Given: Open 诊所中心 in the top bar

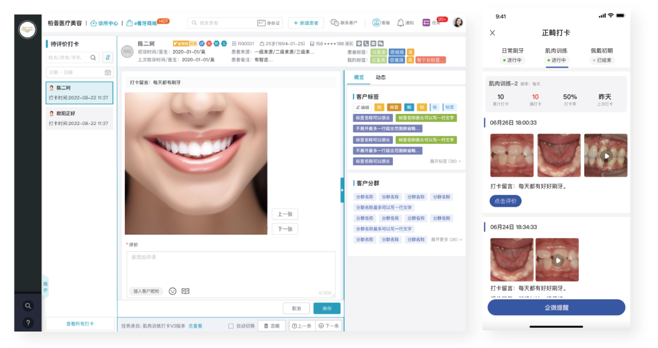Looking at the screenshot, I should coord(105,23).
